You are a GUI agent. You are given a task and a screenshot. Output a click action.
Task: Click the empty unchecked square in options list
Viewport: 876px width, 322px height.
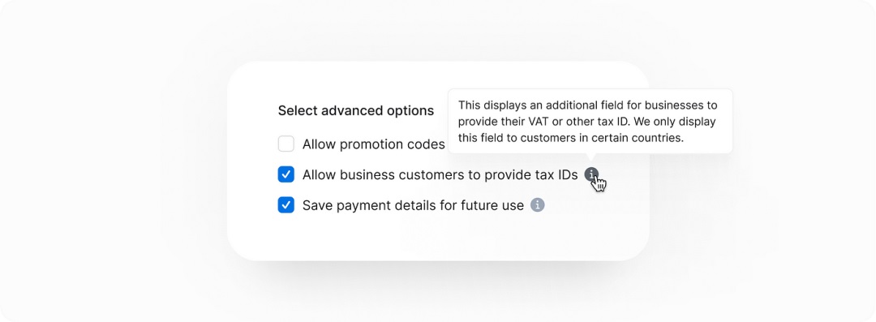(x=286, y=144)
